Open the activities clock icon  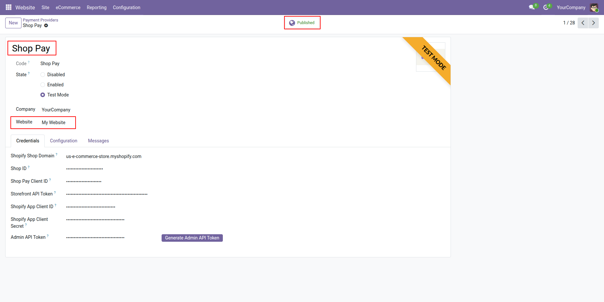[546, 7]
